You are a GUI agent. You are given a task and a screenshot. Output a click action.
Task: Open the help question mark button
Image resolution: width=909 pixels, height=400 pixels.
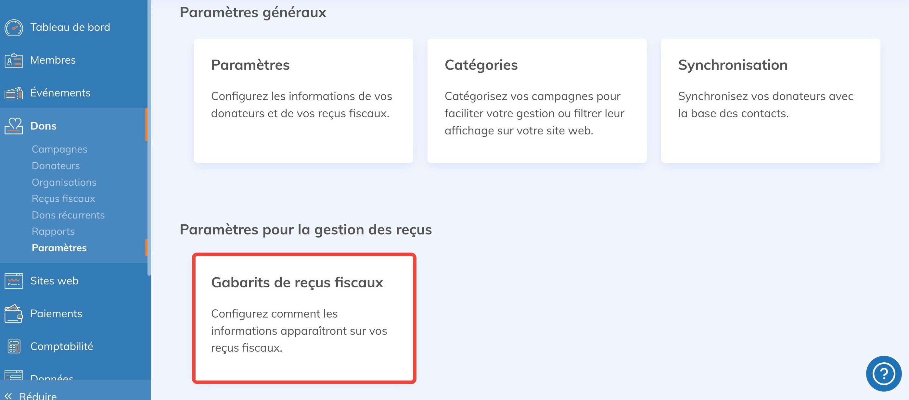(883, 373)
